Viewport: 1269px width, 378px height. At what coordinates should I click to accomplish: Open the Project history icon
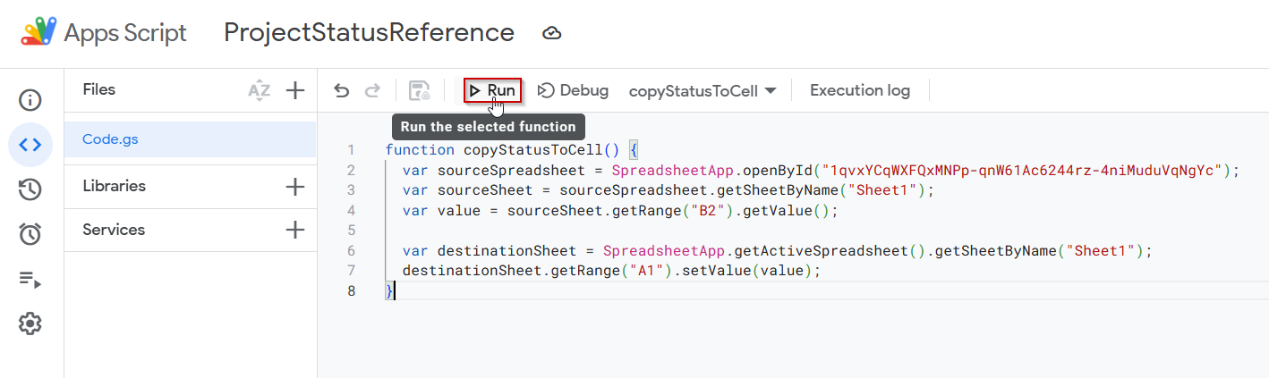point(30,189)
